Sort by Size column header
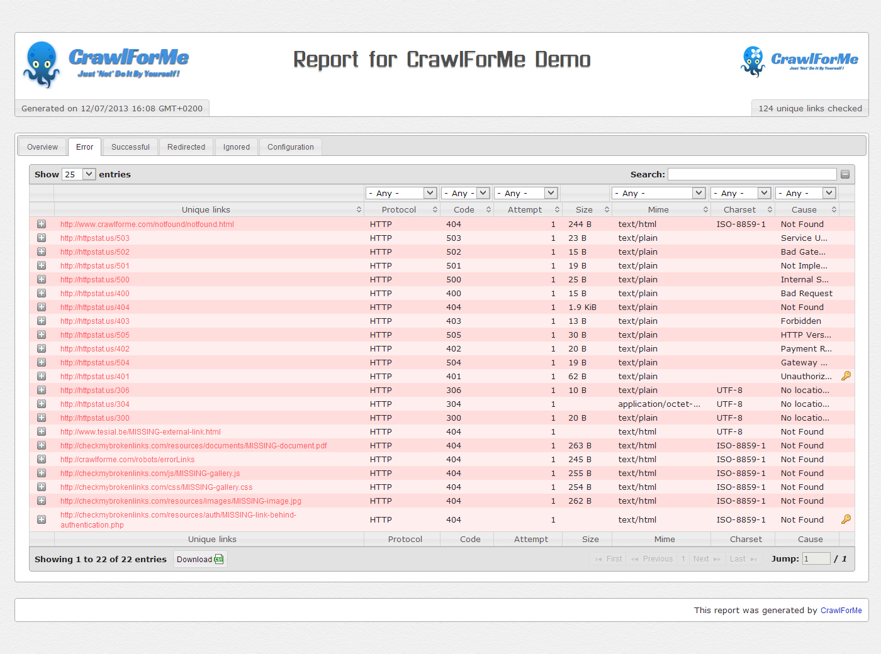The height and width of the screenshot is (654, 881). click(586, 210)
